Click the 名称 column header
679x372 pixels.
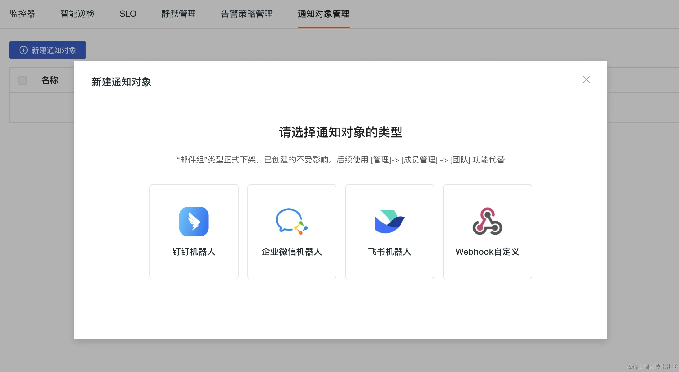tap(50, 80)
